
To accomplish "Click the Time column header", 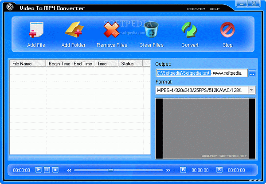I will tap(106, 64).
